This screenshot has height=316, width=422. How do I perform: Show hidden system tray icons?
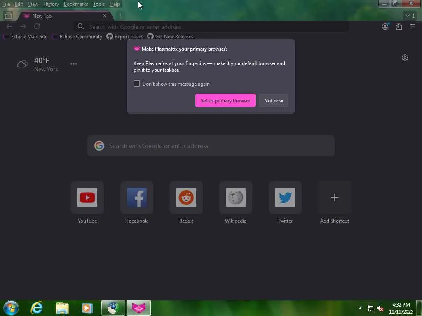(x=360, y=308)
